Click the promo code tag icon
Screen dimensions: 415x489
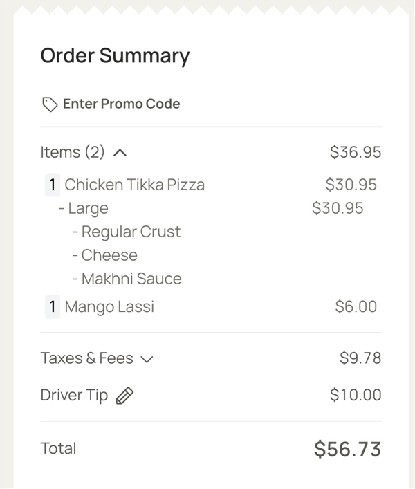pos(50,104)
